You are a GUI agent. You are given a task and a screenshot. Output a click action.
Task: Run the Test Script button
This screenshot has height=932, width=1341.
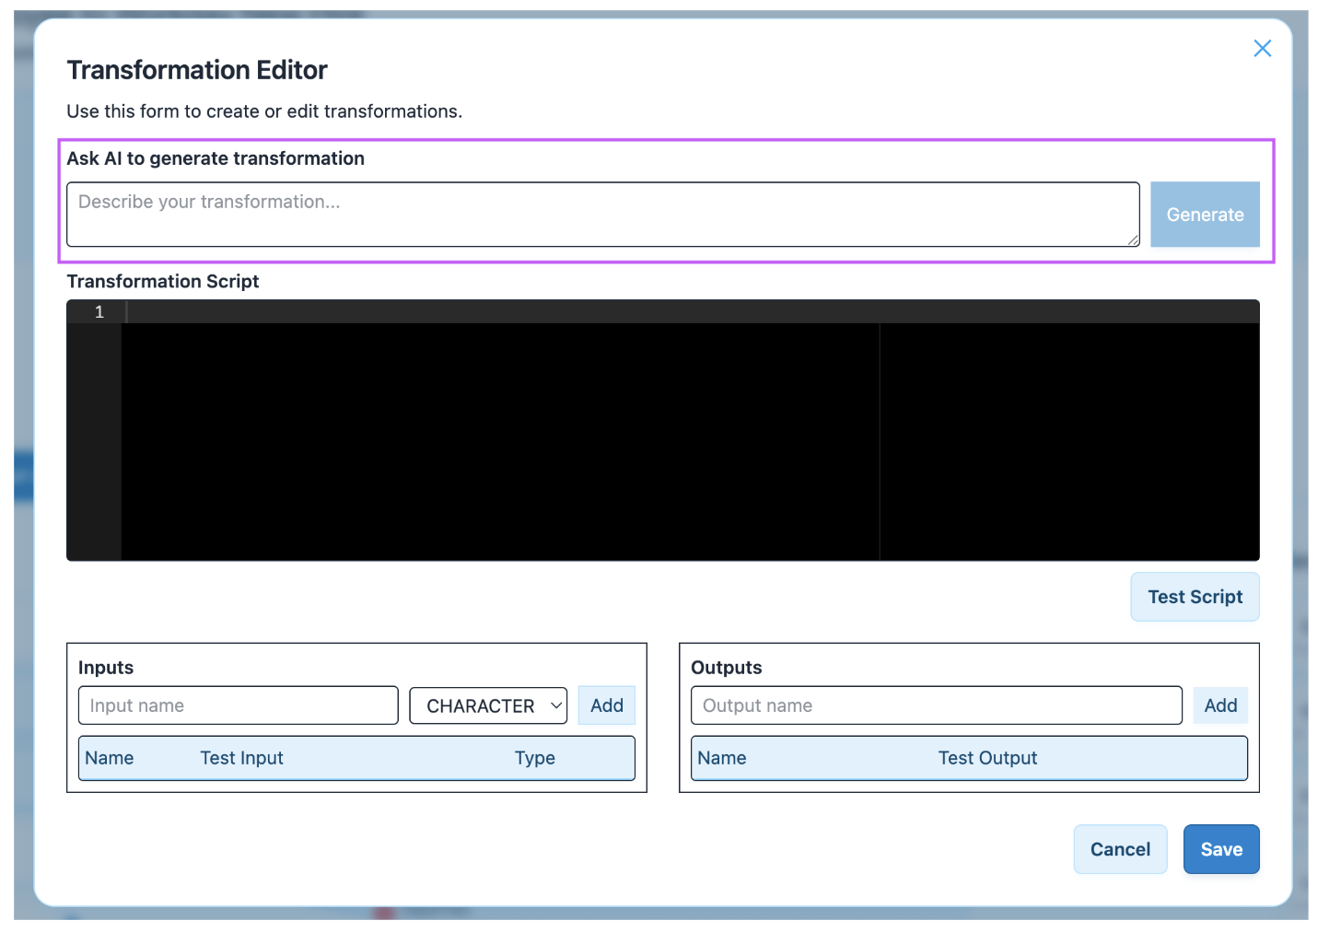(x=1195, y=597)
